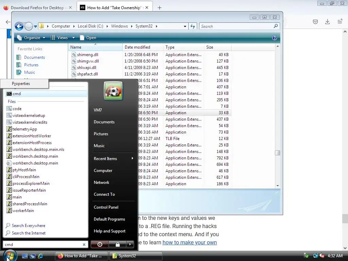Click the Windows Start orb
The height and width of the screenshot is (261, 348).
pyautogui.click(x=10, y=255)
